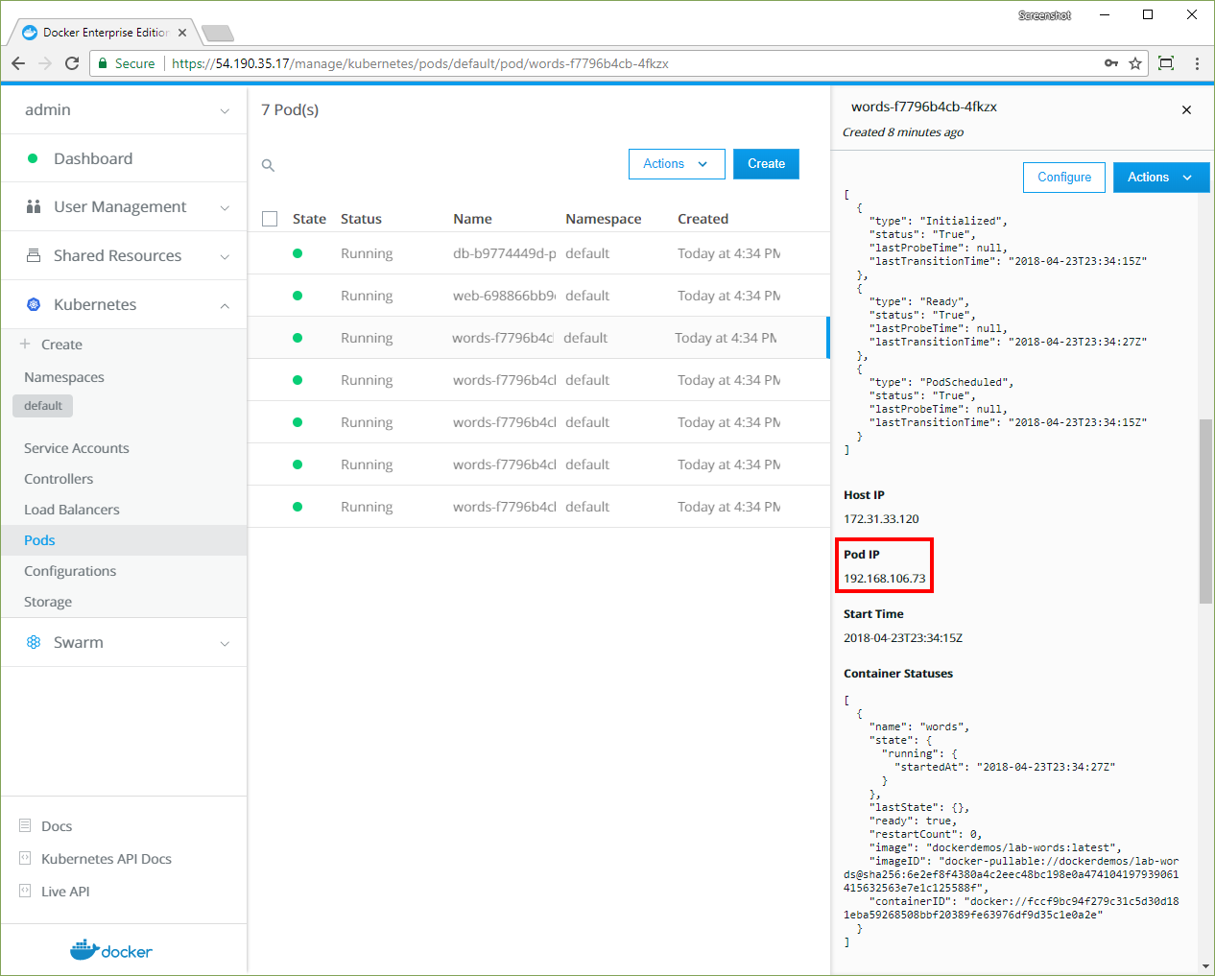The image size is (1215, 976).
Task: Collapse the Kubernetes sidebar section
Action: point(224,305)
